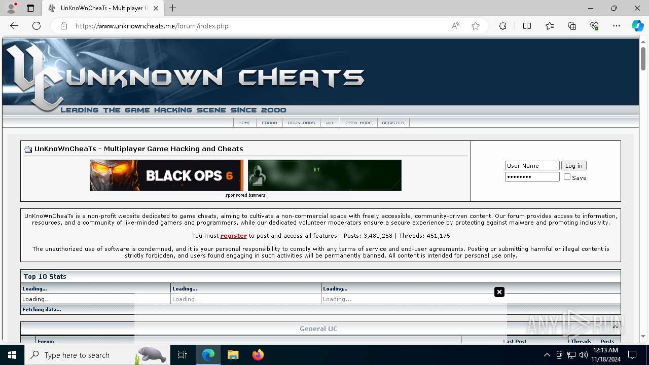Open the network tray icon

[x=571, y=355]
